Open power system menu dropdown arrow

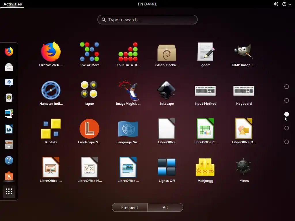click(x=290, y=5)
